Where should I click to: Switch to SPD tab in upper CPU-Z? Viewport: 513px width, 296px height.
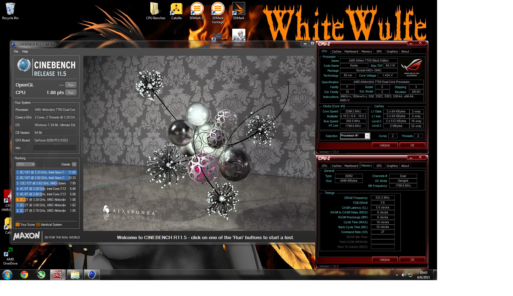pos(379,51)
